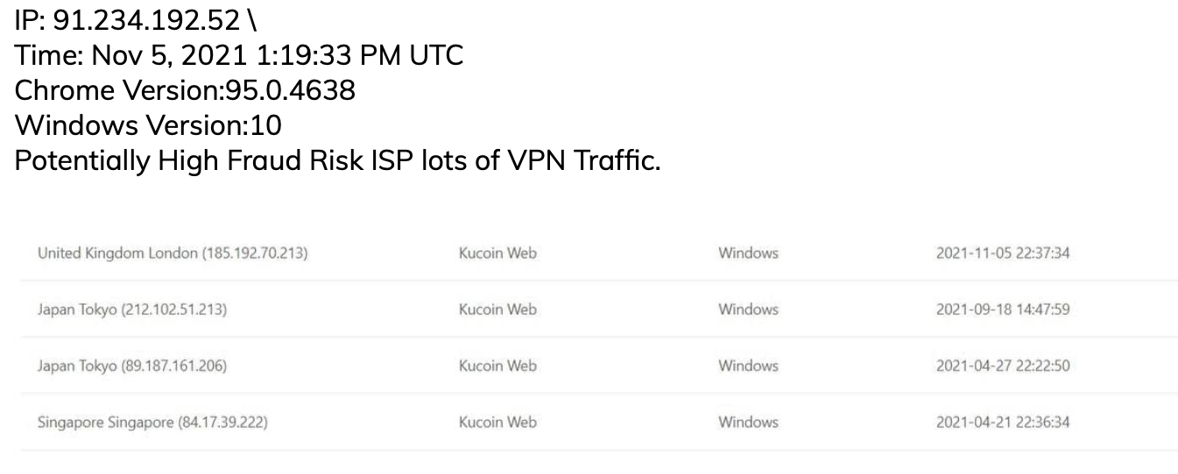Click the Time Nov 5, 2021 line

(x=239, y=56)
